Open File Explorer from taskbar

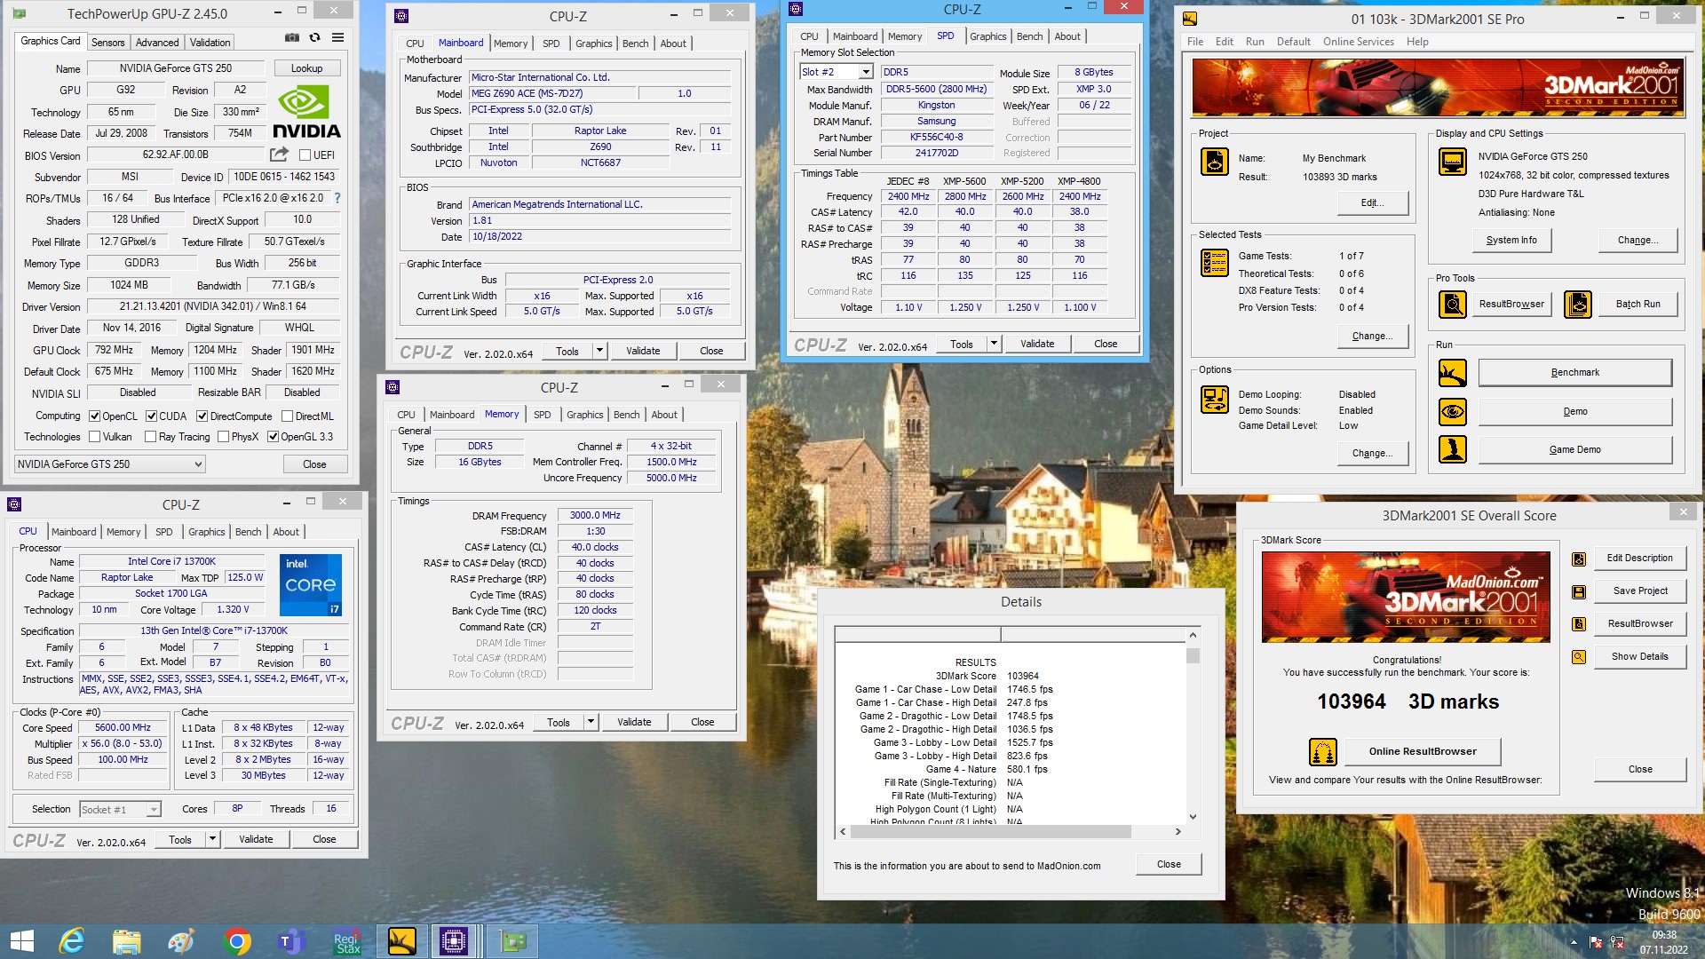126,941
